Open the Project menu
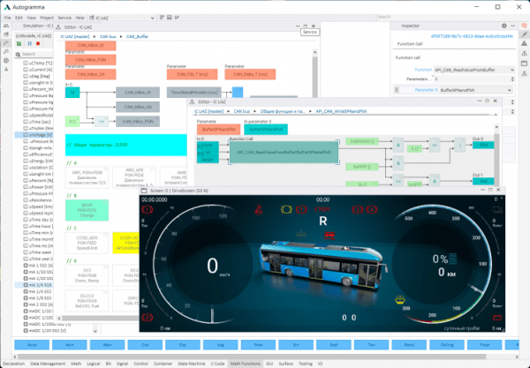 pos(47,18)
